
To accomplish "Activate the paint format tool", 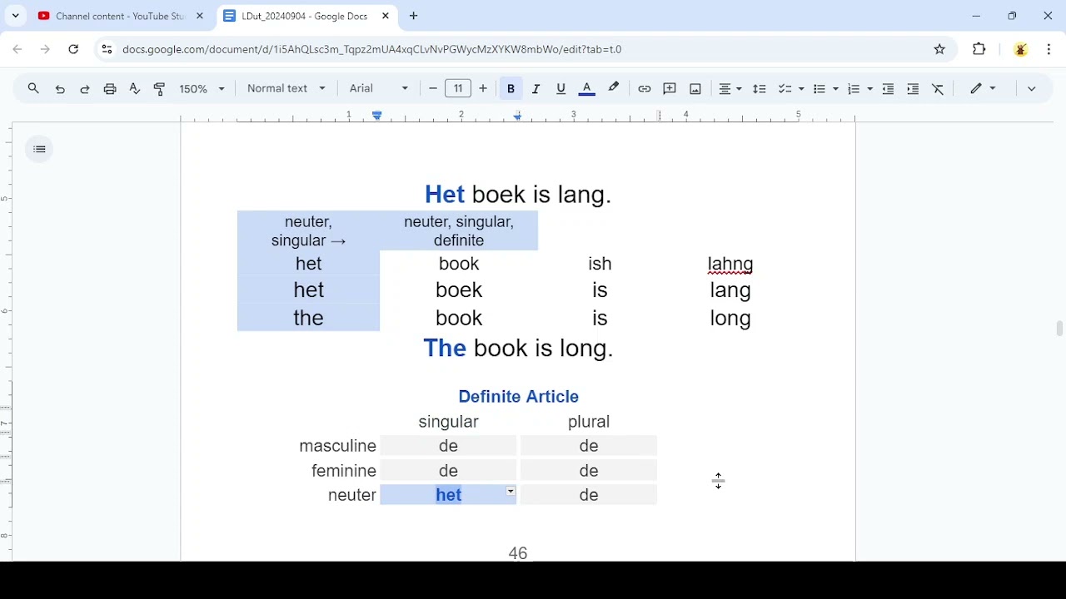I will click(x=160, y=88).
